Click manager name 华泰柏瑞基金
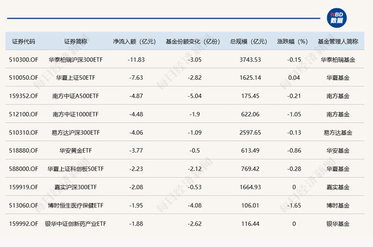Image resolution: width=373 pixels, height=247 pixels. (338, 59)
